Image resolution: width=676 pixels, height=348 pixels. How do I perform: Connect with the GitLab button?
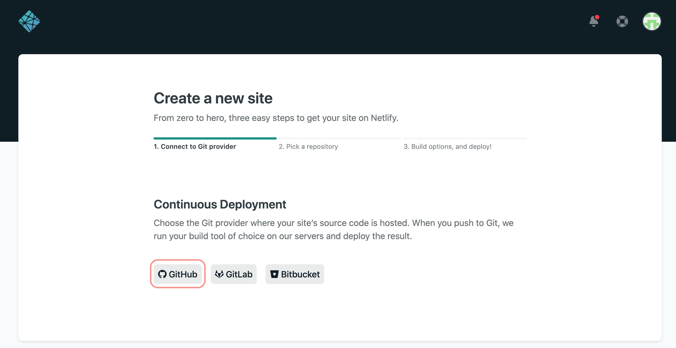pos(234,274)
